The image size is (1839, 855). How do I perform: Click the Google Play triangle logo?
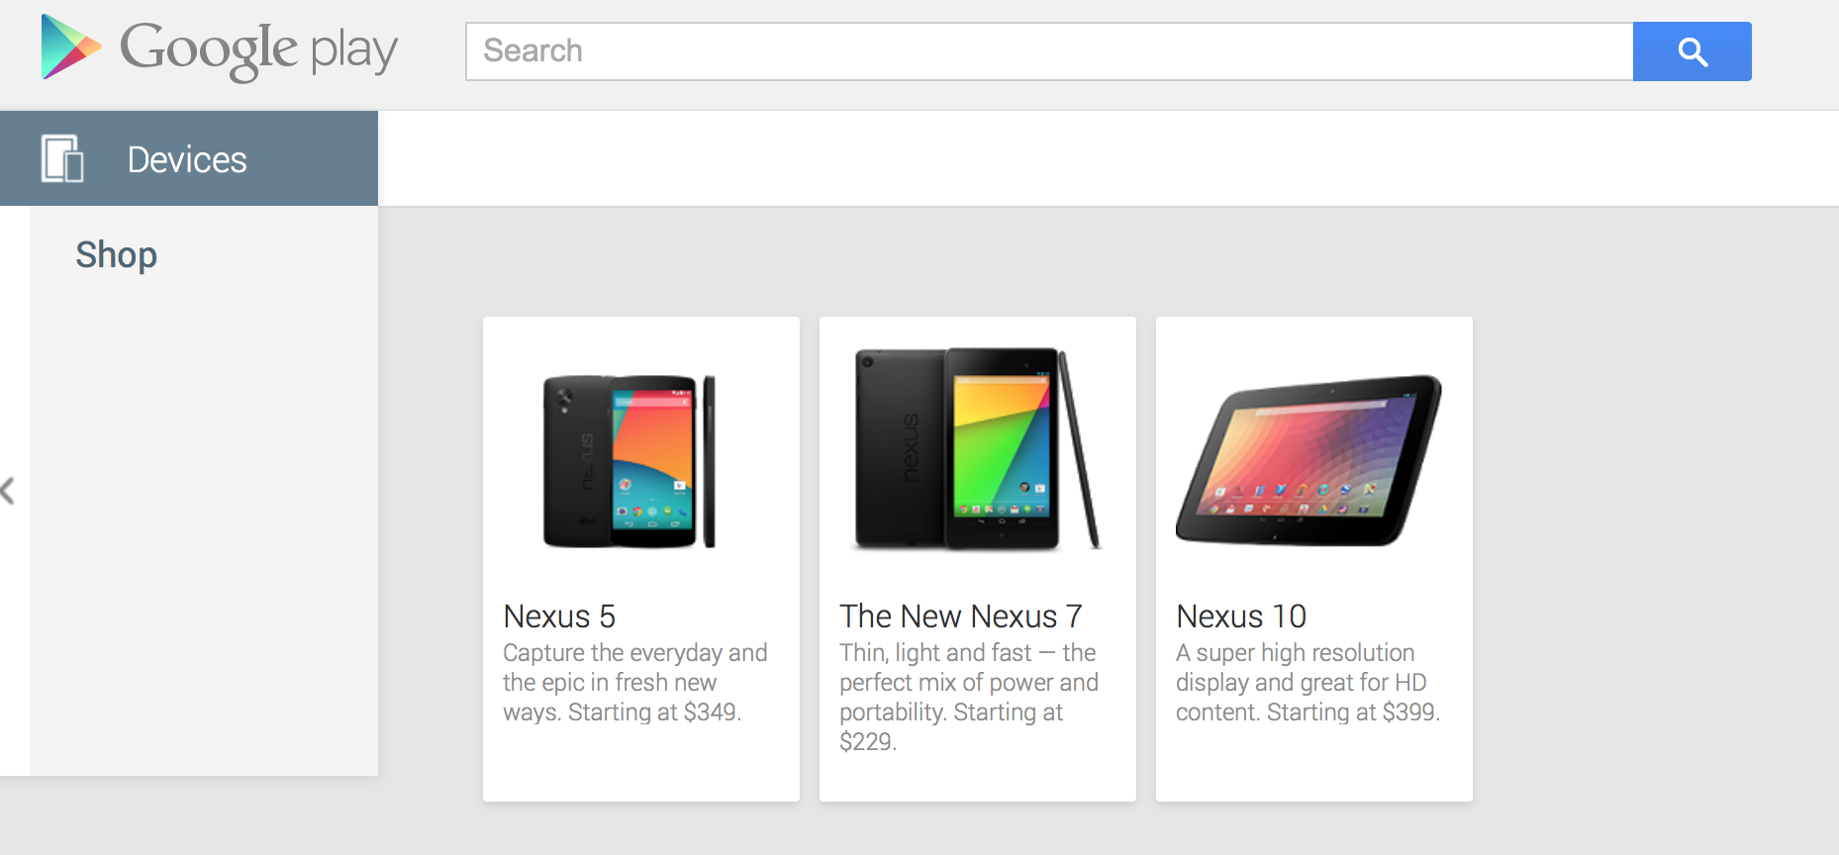[69, 47]
